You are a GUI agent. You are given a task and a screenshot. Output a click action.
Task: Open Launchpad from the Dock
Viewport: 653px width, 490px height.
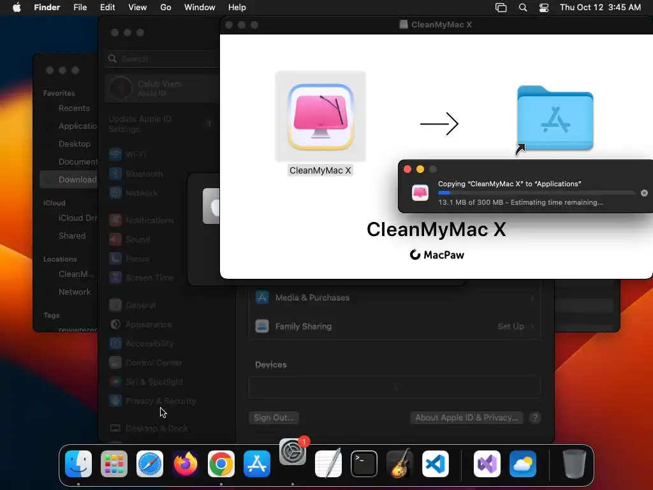[114, 464]
